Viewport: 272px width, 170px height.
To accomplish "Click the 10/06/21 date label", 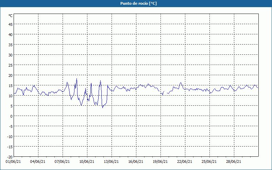I will point(87,161).
